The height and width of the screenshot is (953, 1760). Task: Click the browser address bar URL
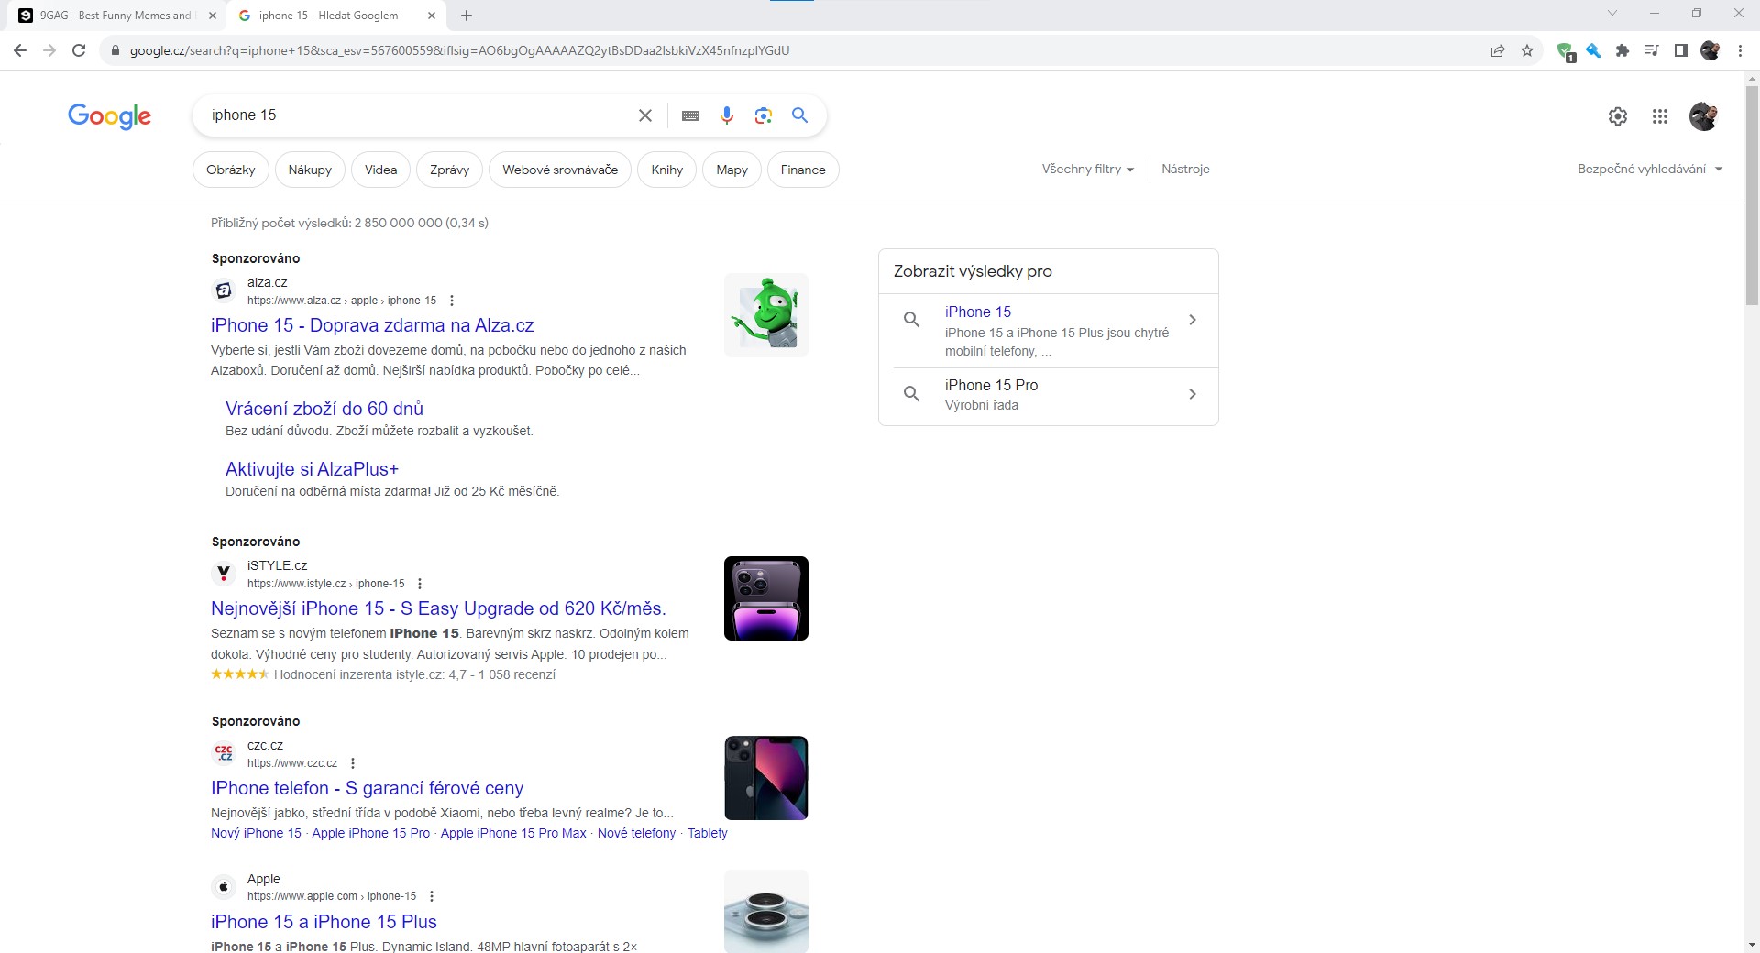click(459, 50)
